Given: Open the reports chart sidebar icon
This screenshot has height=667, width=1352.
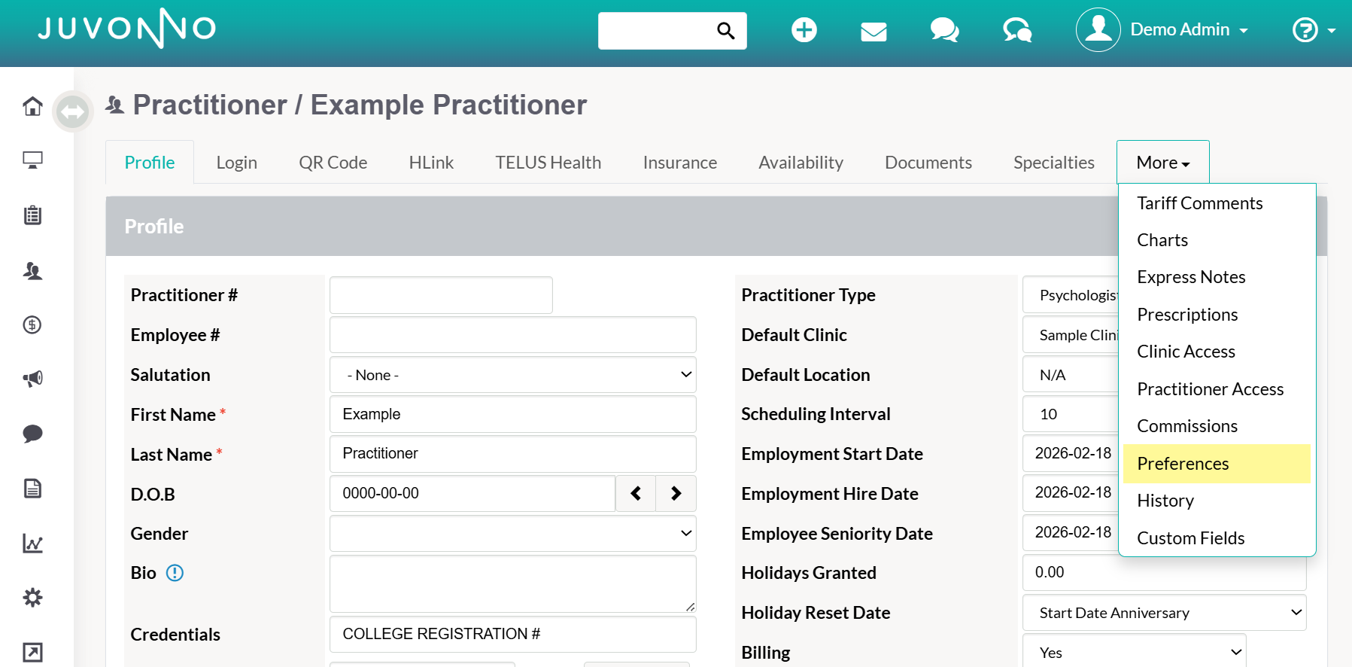Looking at the screenshot, I should point(32,543).
